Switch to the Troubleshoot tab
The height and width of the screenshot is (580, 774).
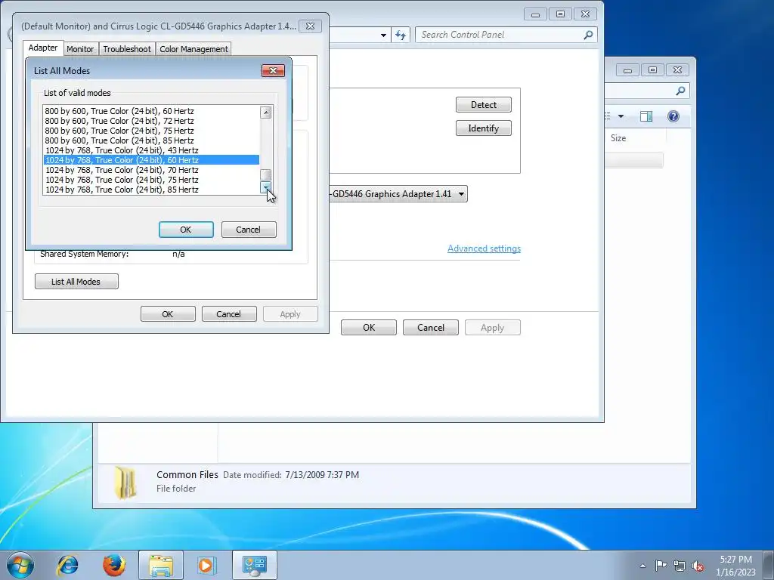click(127, 49)
